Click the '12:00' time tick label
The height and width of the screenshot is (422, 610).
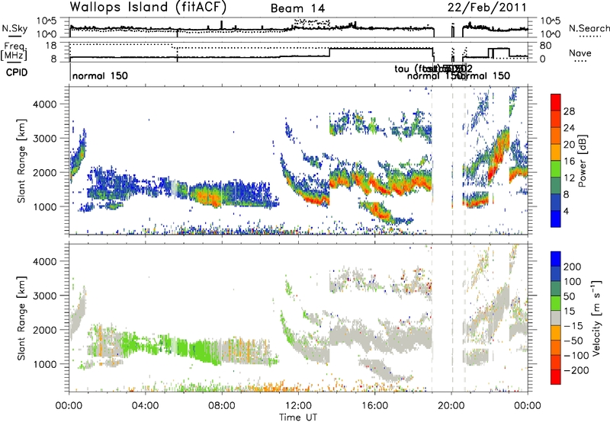pyautogui.click(x=297, y=406)
